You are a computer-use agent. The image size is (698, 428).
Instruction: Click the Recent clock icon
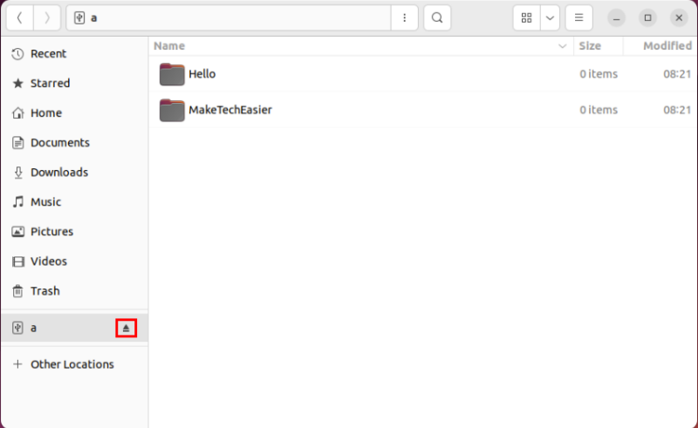tap(17, 54)
